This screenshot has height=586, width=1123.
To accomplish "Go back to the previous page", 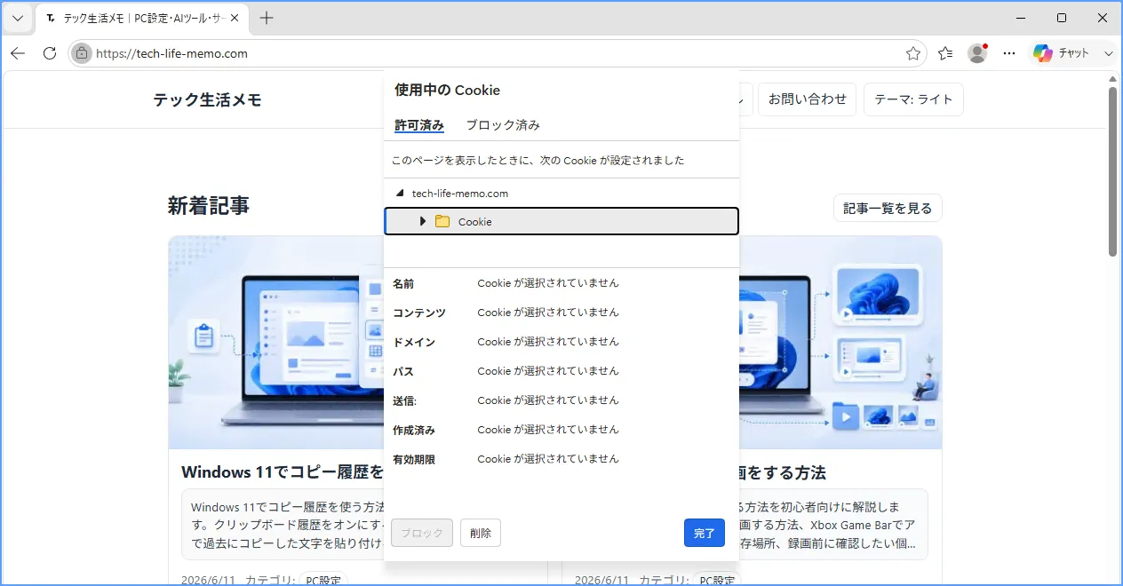I will (x=18, y=53).
